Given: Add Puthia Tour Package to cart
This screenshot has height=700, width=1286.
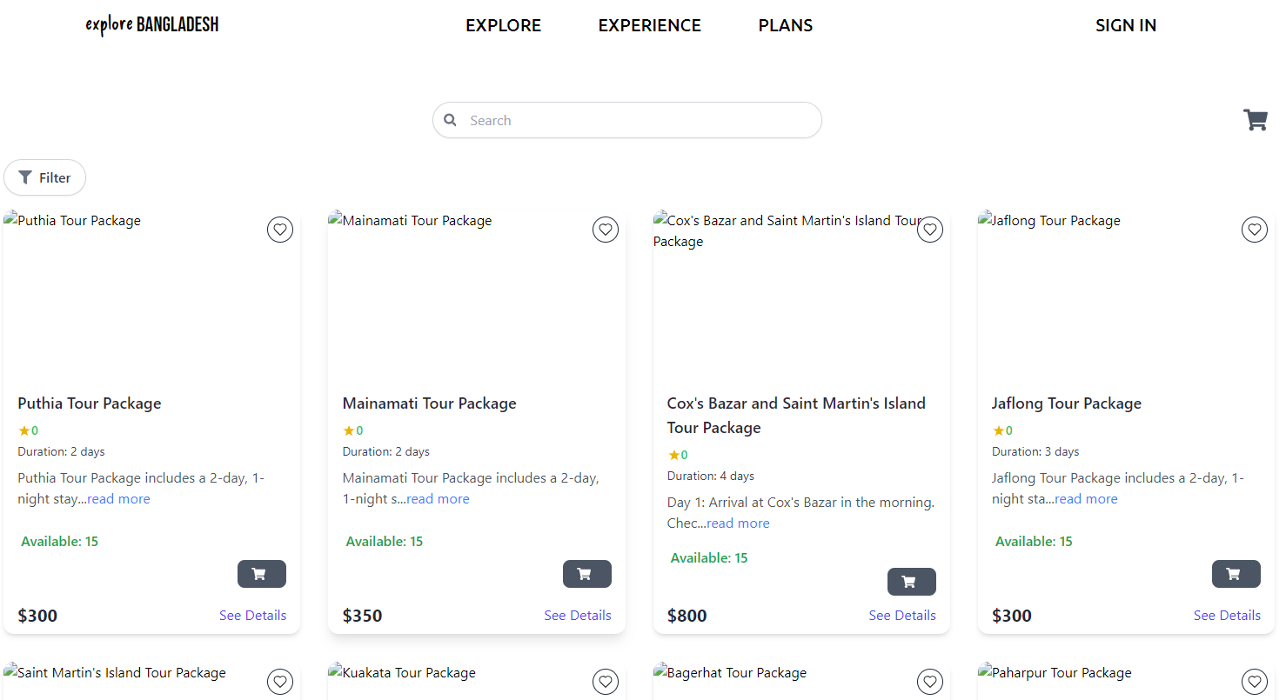Looking at the screenshot, I should coord(262,574).
